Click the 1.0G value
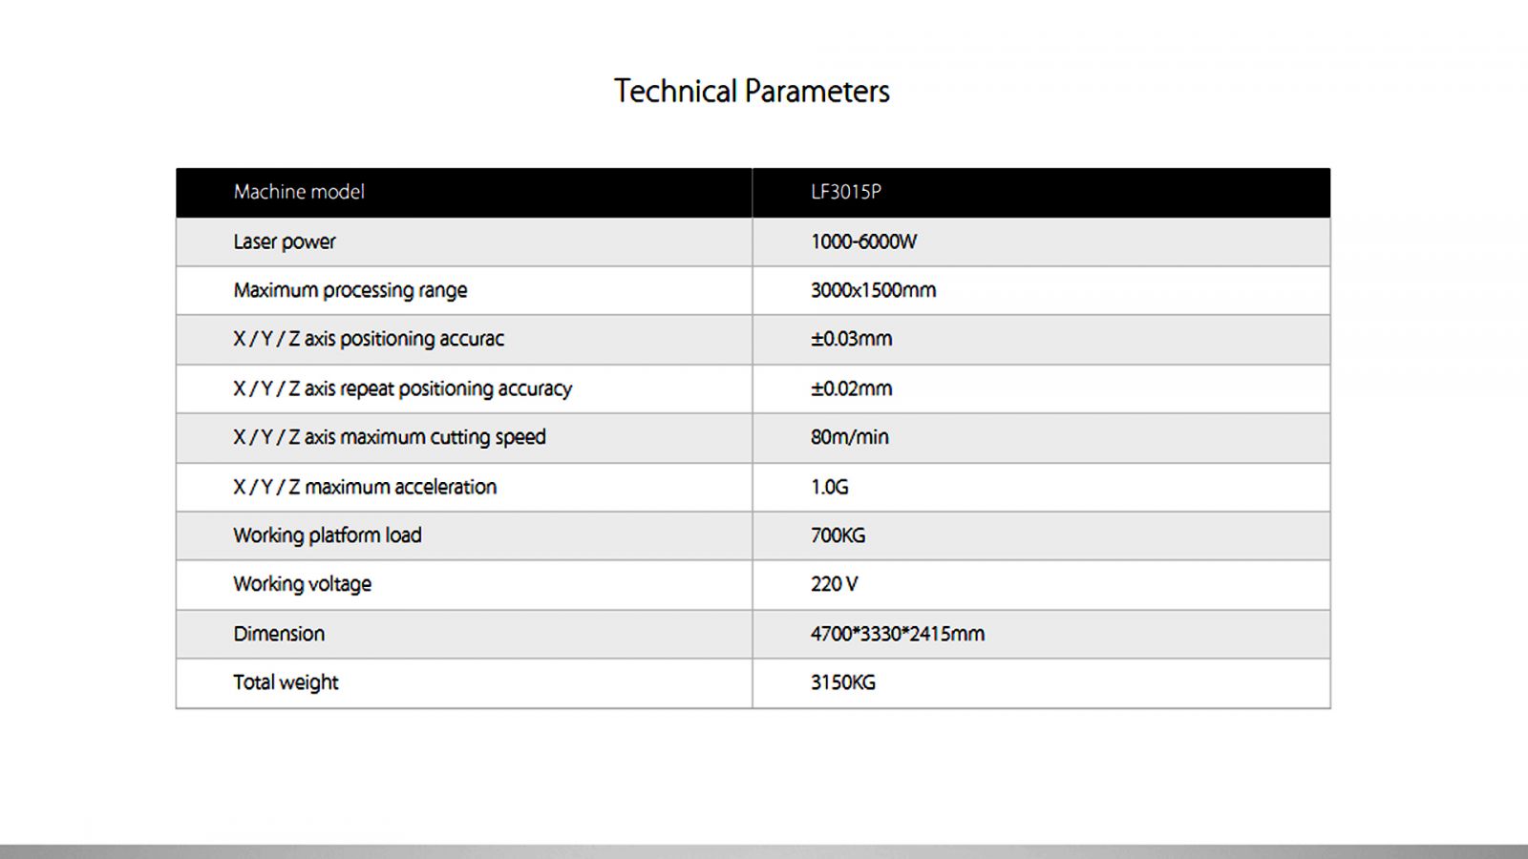 (x=829, y=487)
